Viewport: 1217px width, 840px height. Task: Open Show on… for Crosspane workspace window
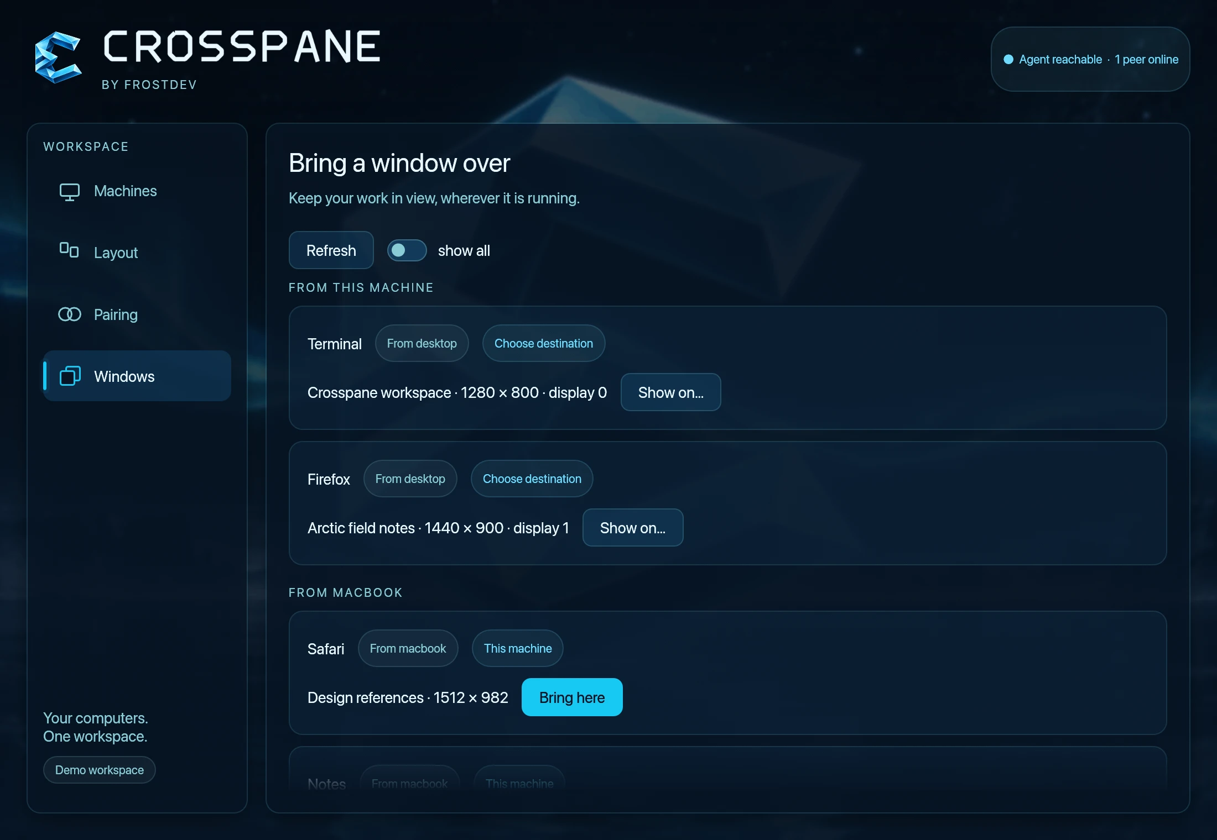pyautogui.click(x=670, y=392)
